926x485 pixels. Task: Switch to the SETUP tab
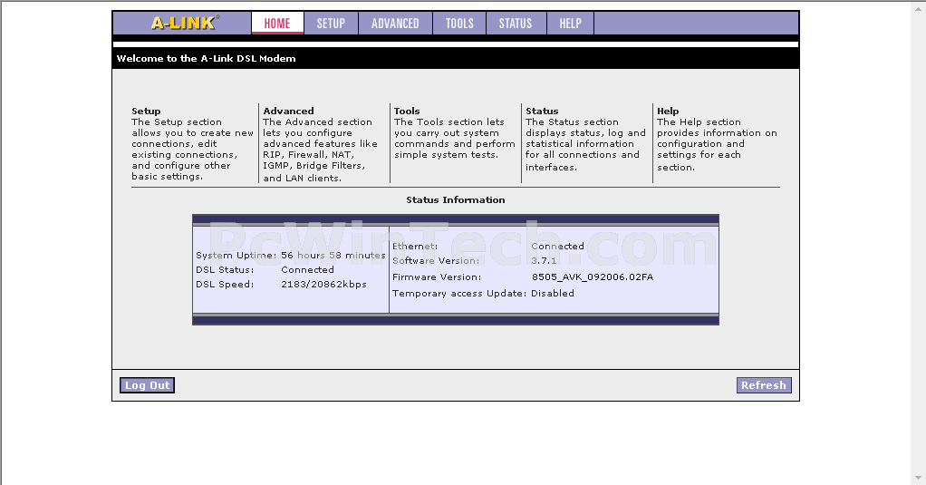331,23
